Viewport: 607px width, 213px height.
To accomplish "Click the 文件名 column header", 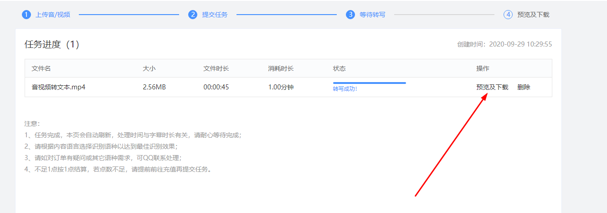I will coord(41,68).
